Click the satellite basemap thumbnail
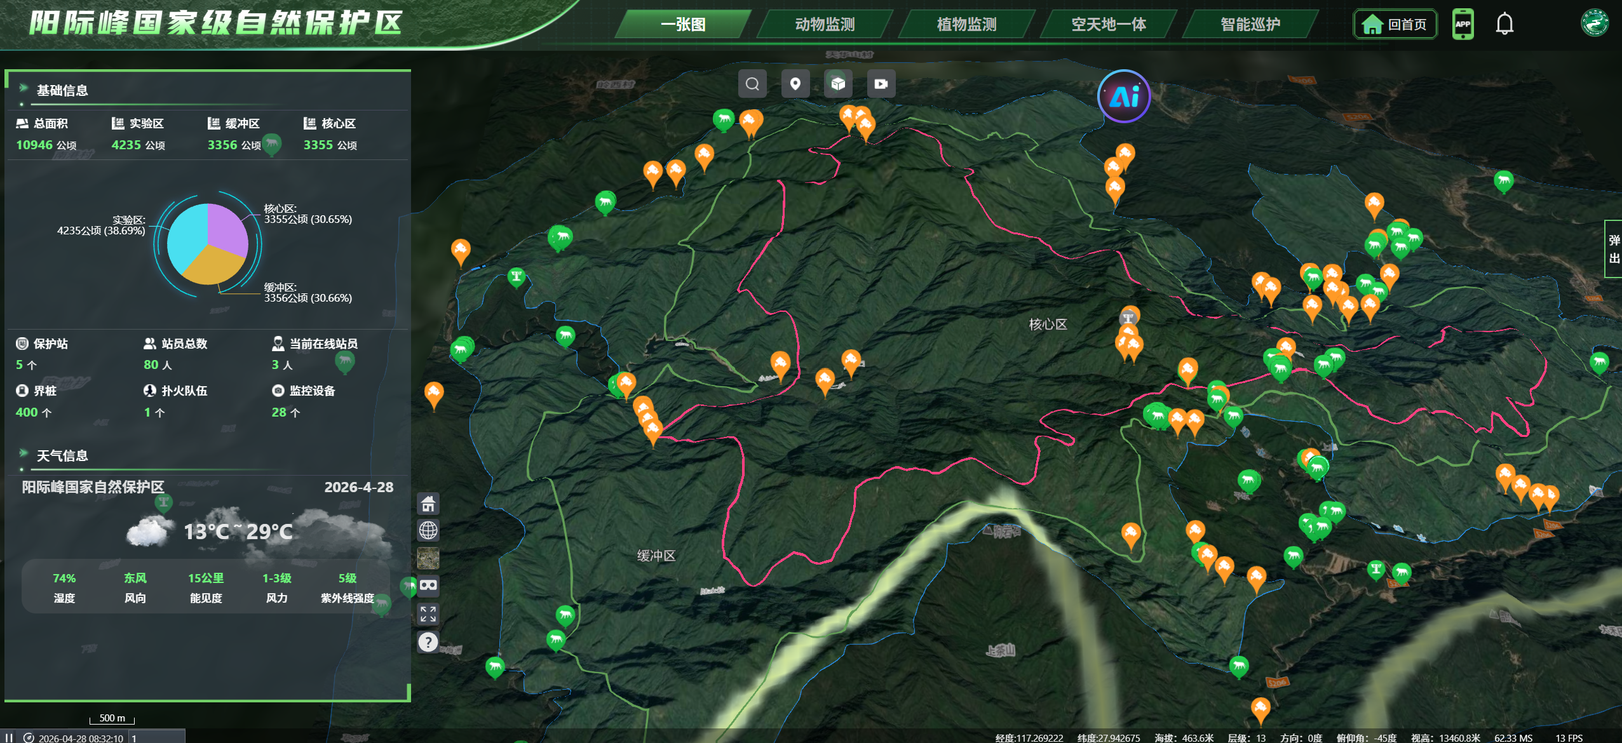 point(428,558)
